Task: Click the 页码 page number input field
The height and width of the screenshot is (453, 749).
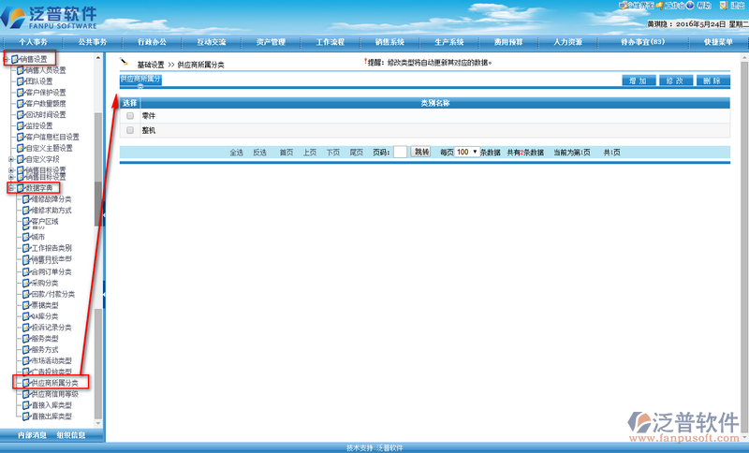Action: [400, 152]
